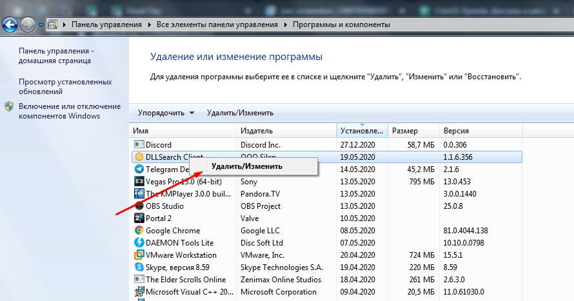
Task: Open Панель управления - домашняя страница link
Action: click(x=56, y=56)
